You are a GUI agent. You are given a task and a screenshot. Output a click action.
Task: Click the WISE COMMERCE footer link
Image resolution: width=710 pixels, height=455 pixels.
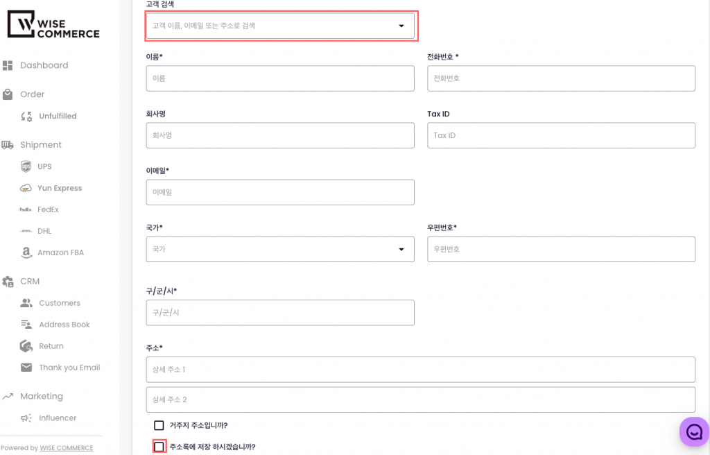[67, 448]
